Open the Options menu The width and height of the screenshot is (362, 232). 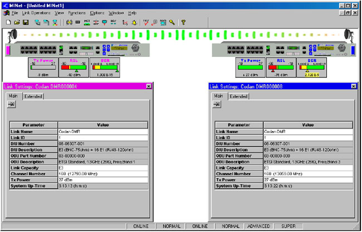pyautogui.click(x=97, y=13)
